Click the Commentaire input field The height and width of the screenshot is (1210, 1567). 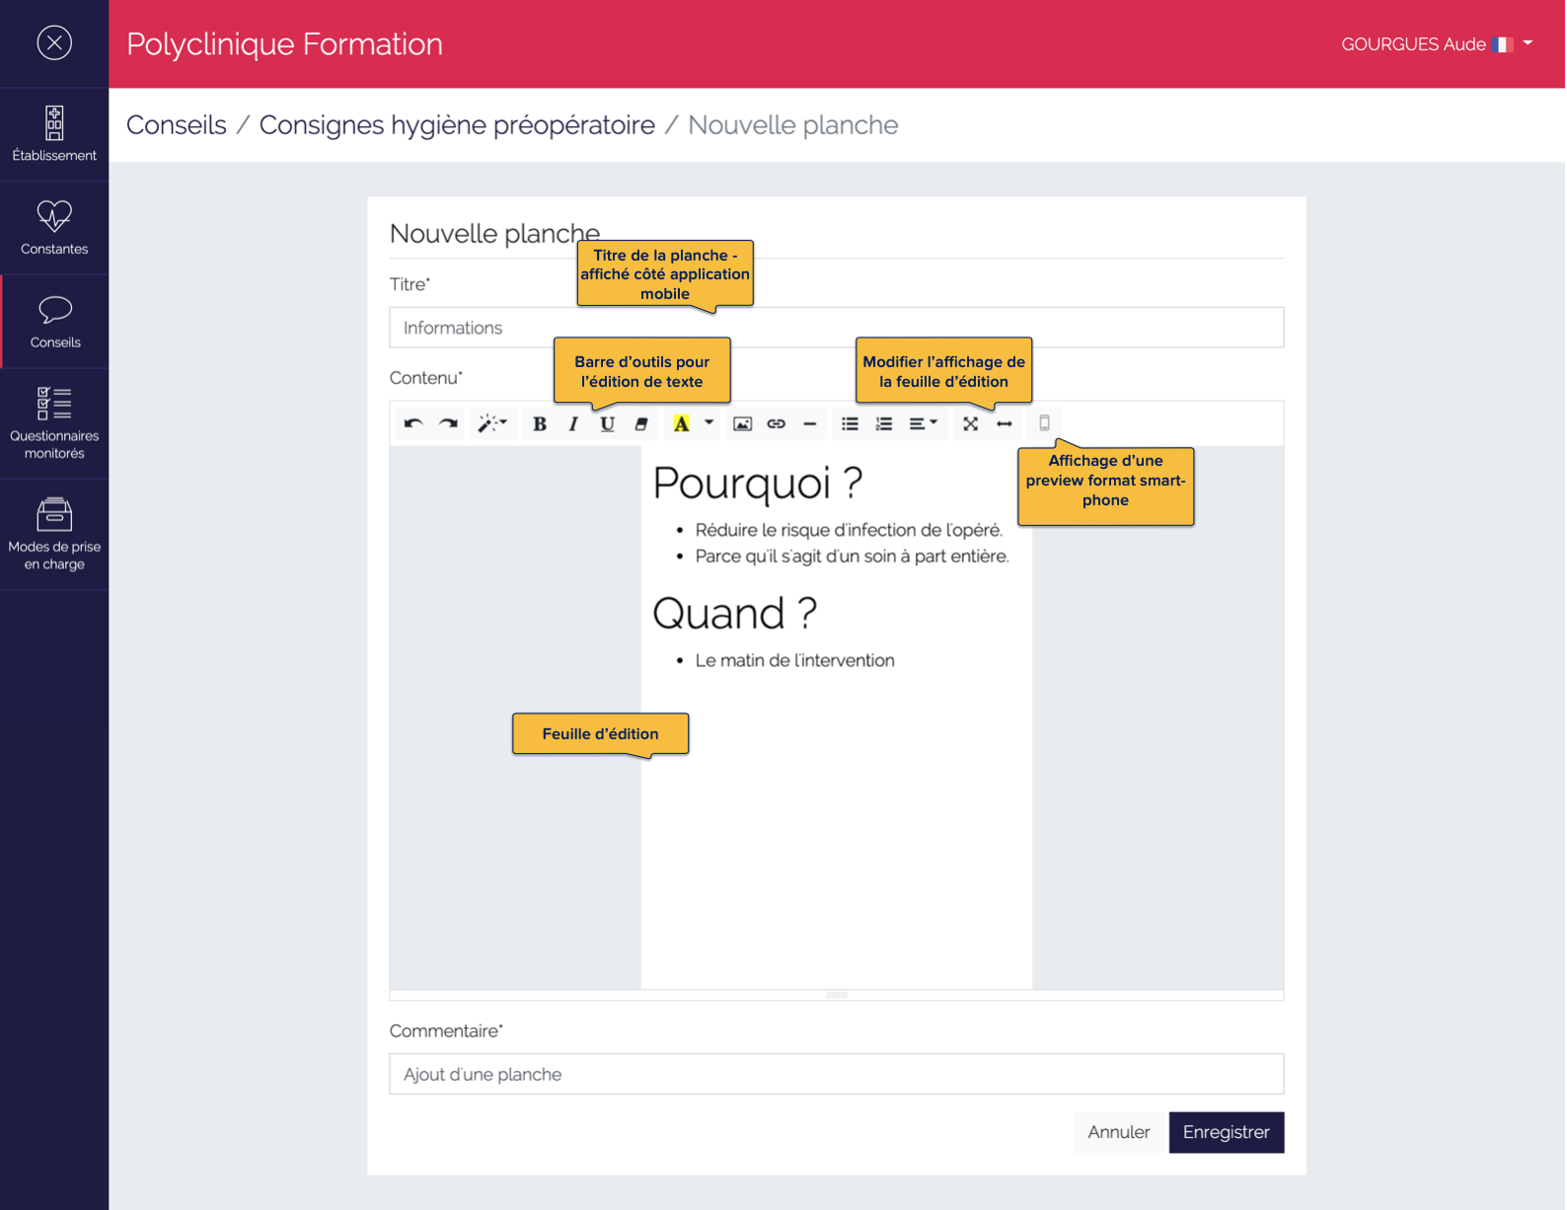tap(837, 1074)
